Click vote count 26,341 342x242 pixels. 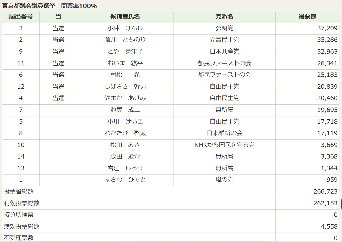(327, 63)
